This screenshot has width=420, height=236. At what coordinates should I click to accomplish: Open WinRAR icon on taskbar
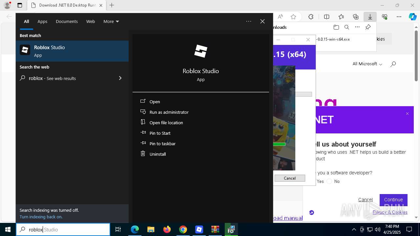point(215,229)
